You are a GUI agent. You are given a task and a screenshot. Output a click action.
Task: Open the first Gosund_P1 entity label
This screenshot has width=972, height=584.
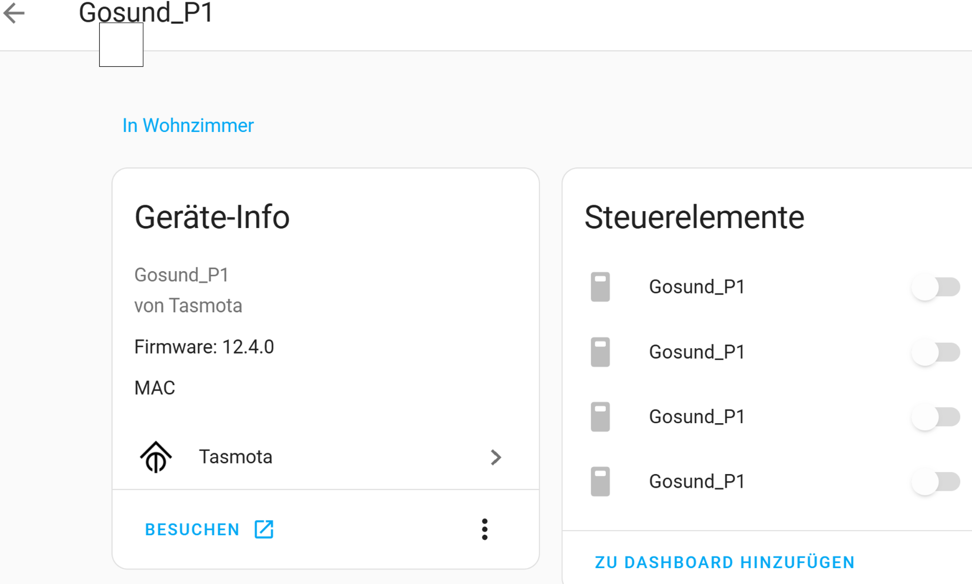pos(697,287)
